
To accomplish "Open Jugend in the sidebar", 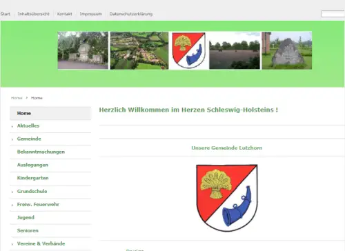I will 26,217.
